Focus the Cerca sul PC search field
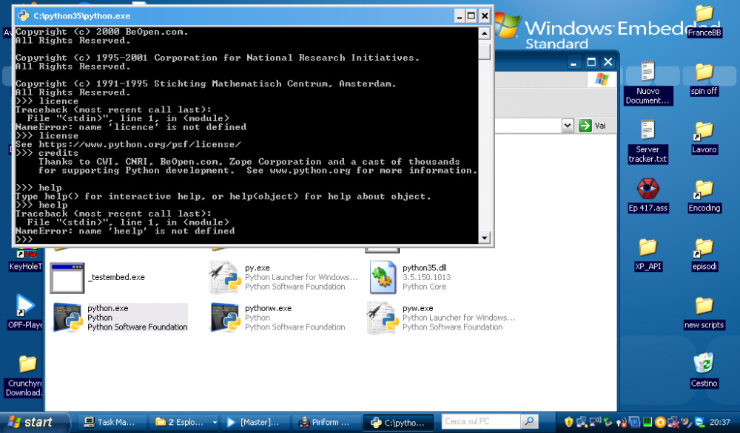 coord(480,421)
